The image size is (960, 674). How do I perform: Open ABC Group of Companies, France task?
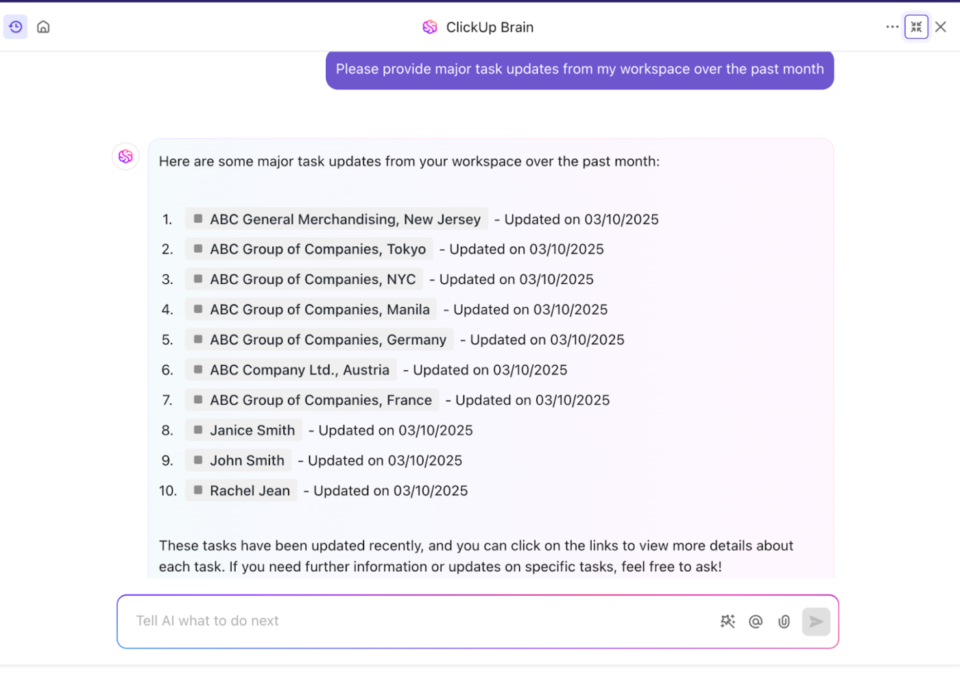point(320,400)
